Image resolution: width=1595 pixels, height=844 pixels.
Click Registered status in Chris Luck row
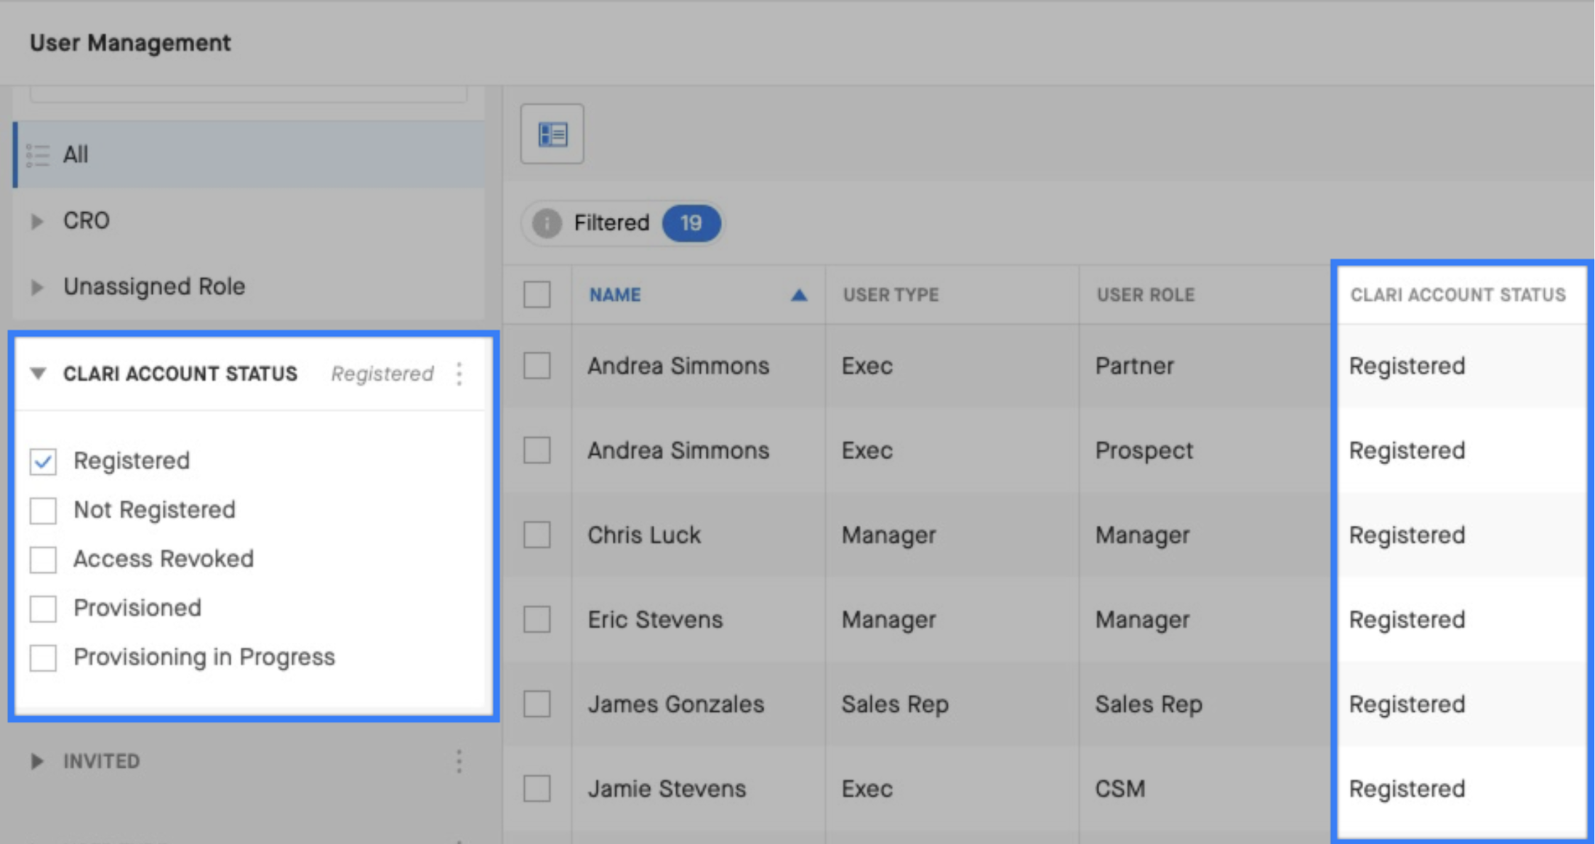tap(1407, 535)
